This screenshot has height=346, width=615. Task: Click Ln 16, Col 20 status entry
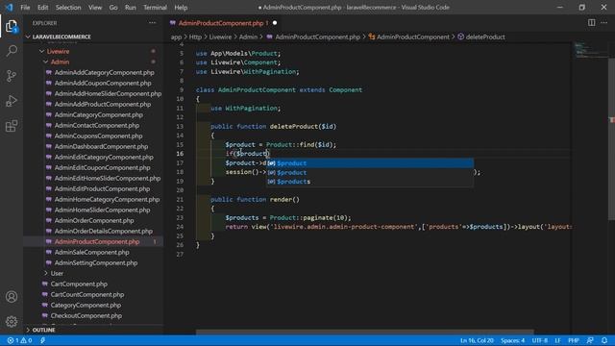pos(477,340)
